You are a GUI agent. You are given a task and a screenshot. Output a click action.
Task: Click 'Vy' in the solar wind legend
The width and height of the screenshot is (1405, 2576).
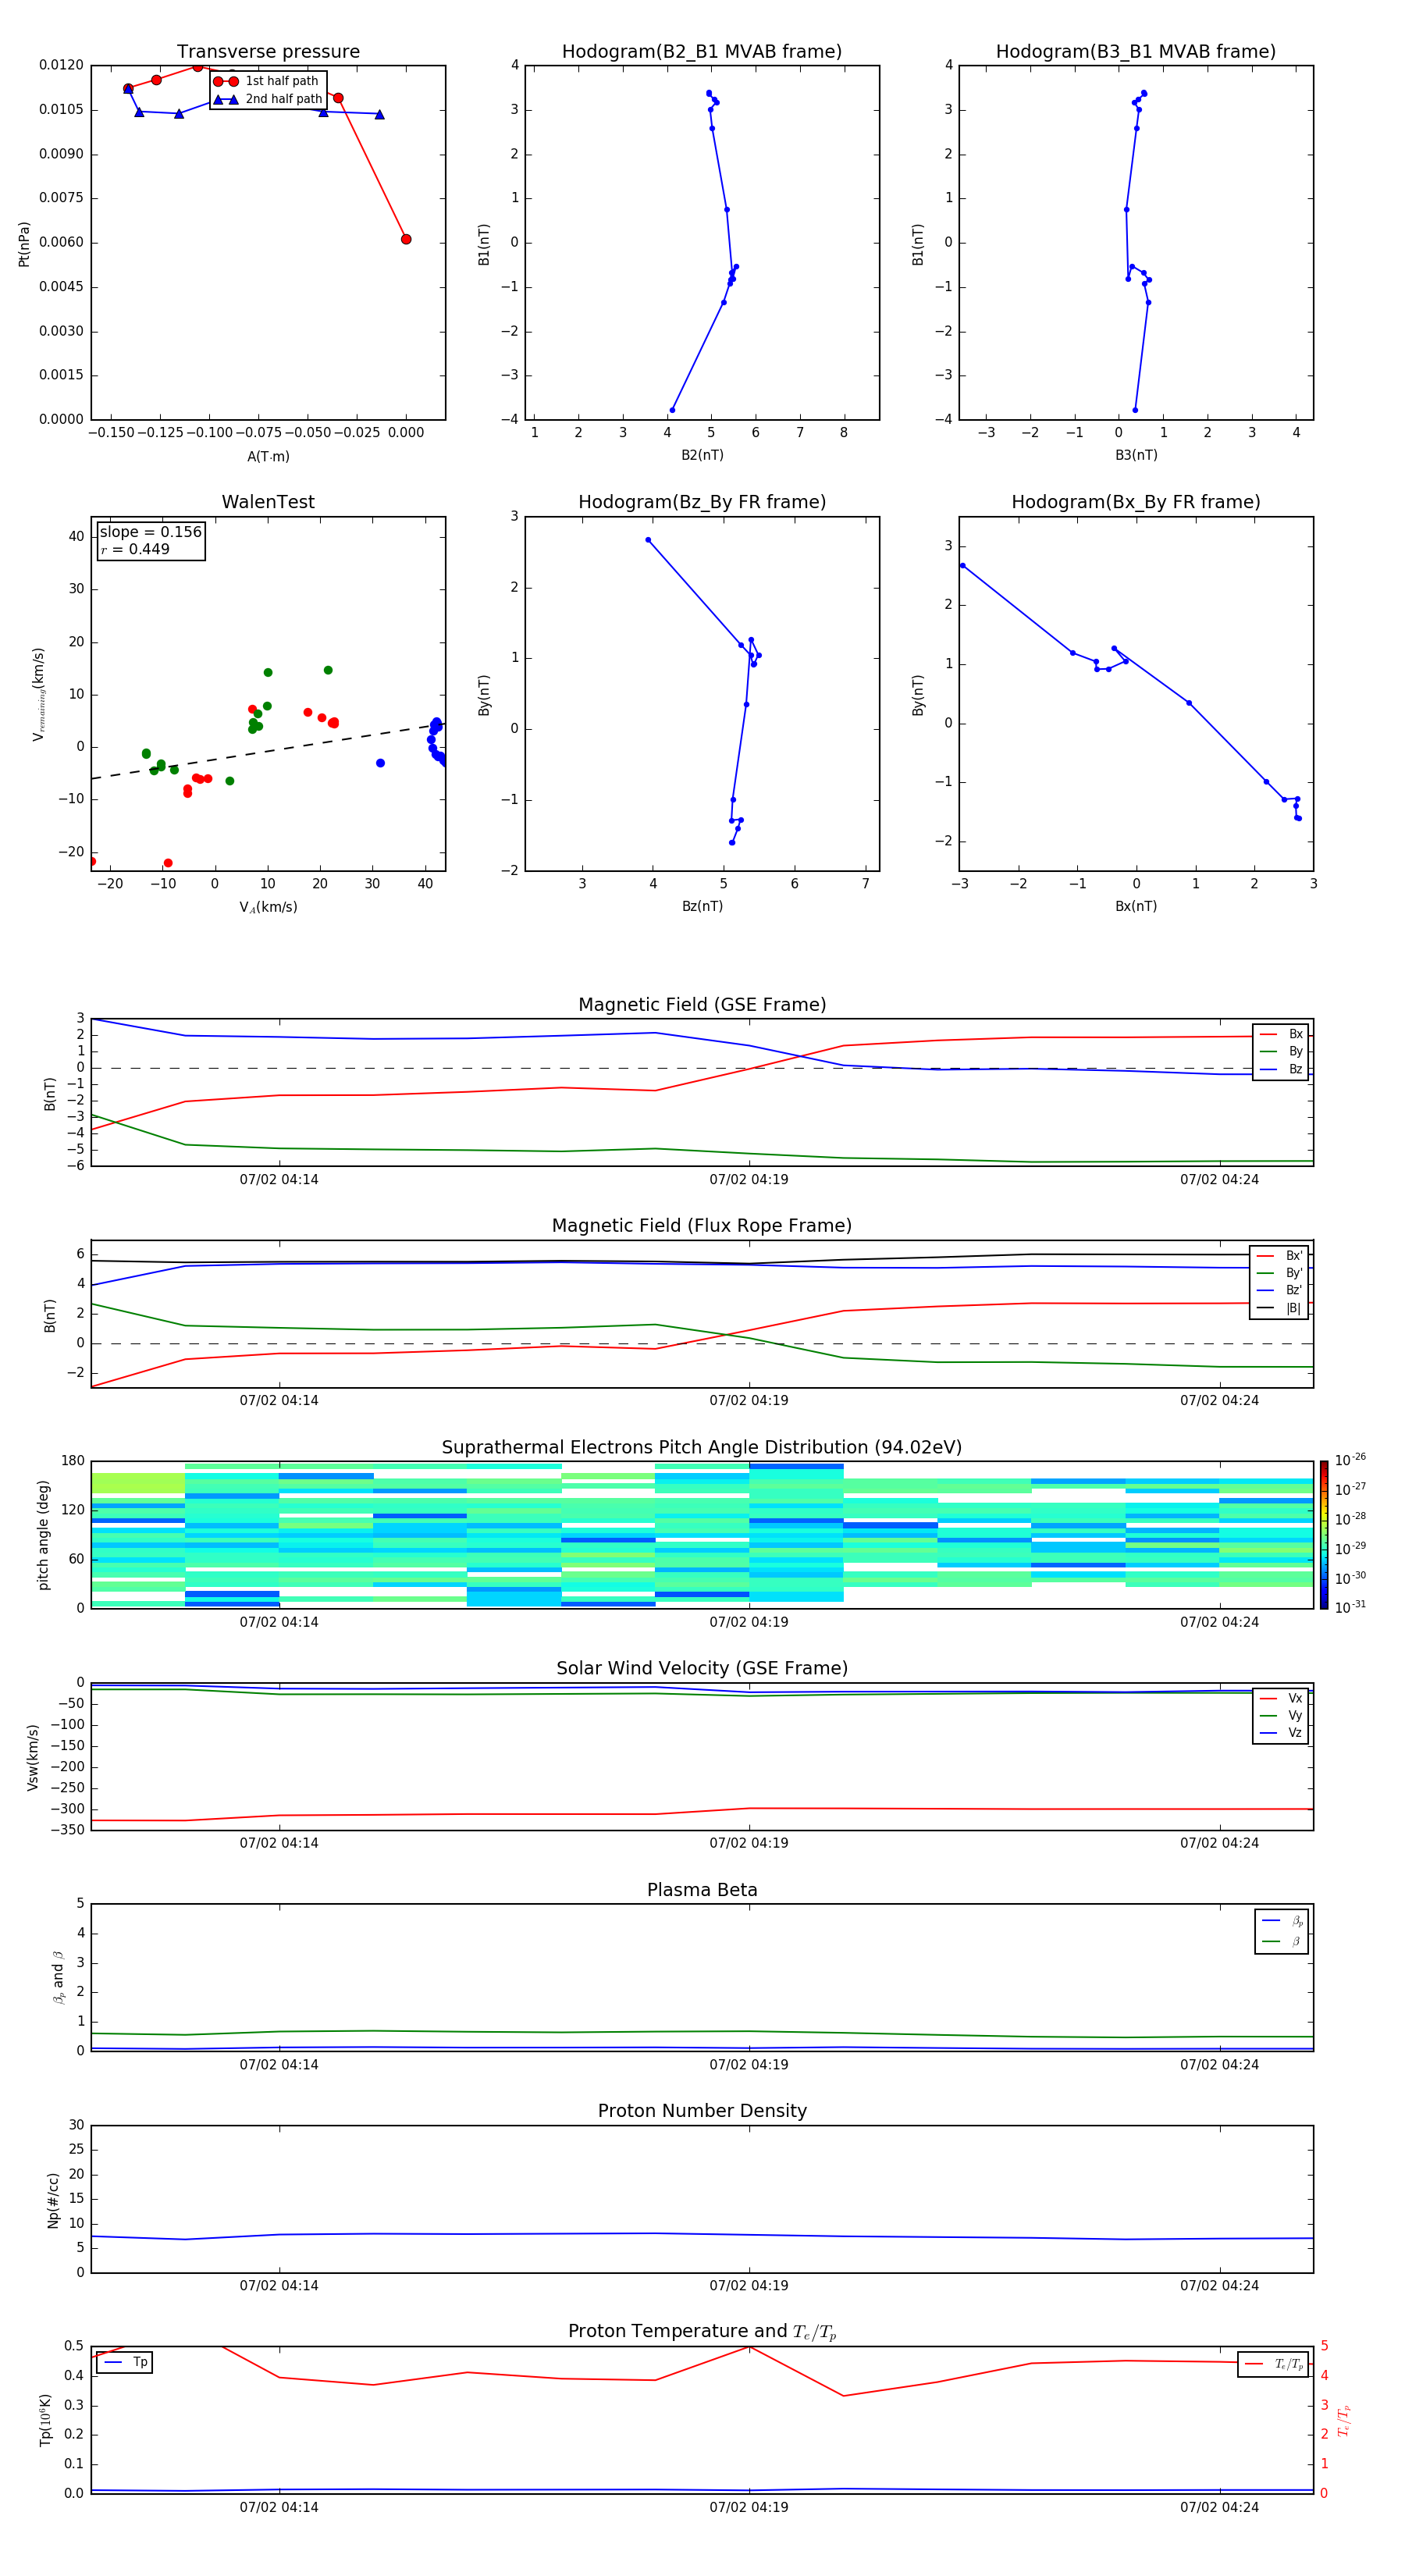(1281, 1715)
